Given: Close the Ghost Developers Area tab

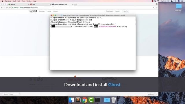Looking at the screenshot, I should 72,4.
